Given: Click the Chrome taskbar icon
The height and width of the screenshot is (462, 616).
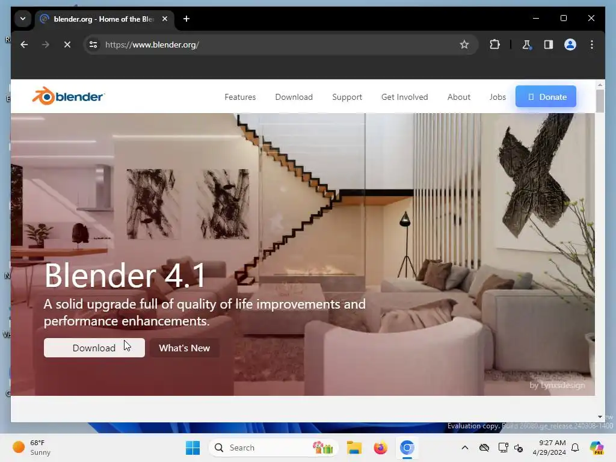Looking at the screenshot, I should pos(407,448).
